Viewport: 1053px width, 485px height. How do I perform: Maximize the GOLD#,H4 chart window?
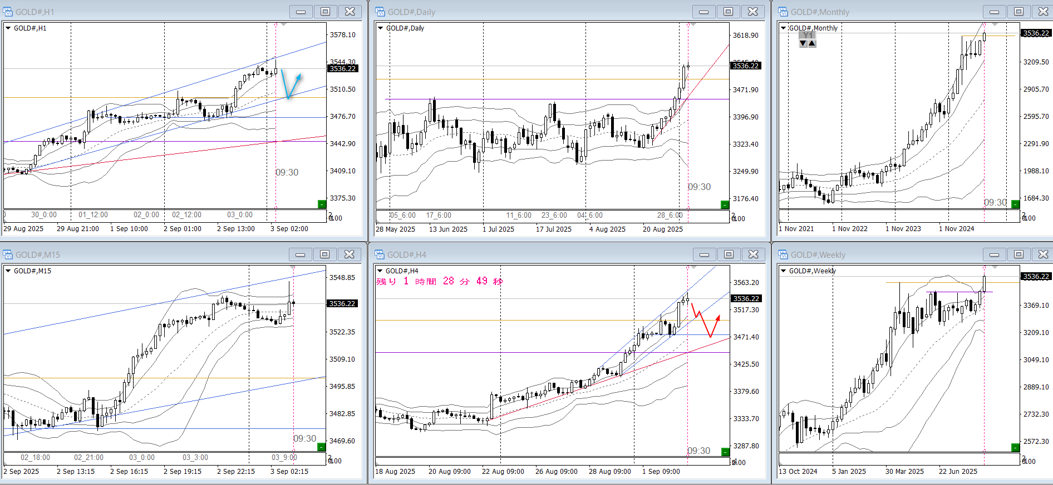tap(729, 254)
